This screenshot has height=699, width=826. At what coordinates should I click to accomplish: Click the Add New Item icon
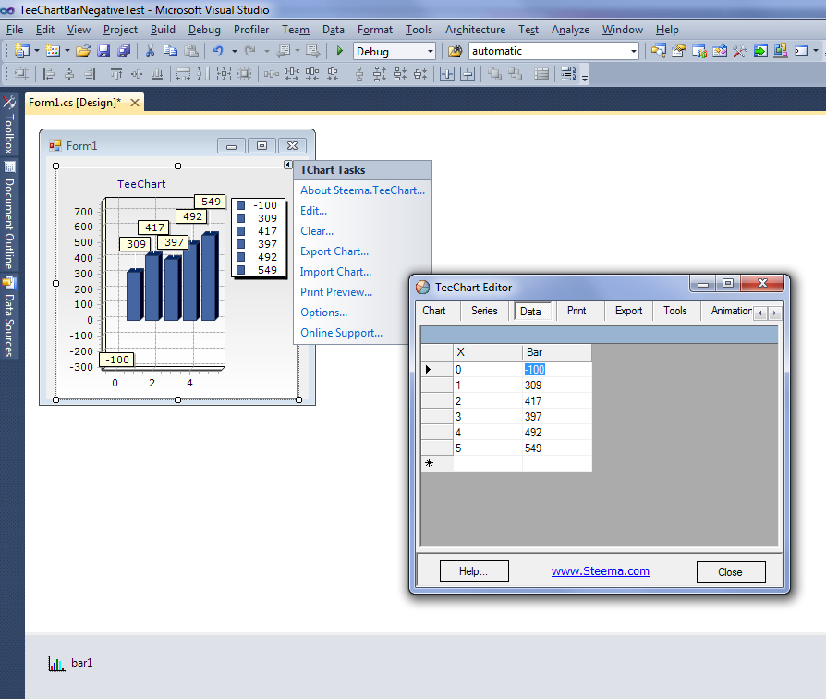53,51
